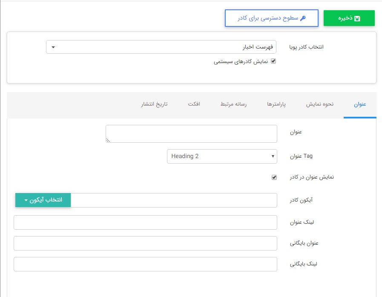Open the Heading 2 tag dropdown
This screenshot has width=382, height=297.
point(222,156)
